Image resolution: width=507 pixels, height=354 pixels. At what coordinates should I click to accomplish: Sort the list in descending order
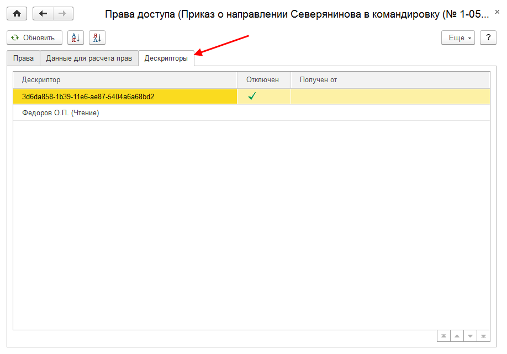click(x=97, y=38)
